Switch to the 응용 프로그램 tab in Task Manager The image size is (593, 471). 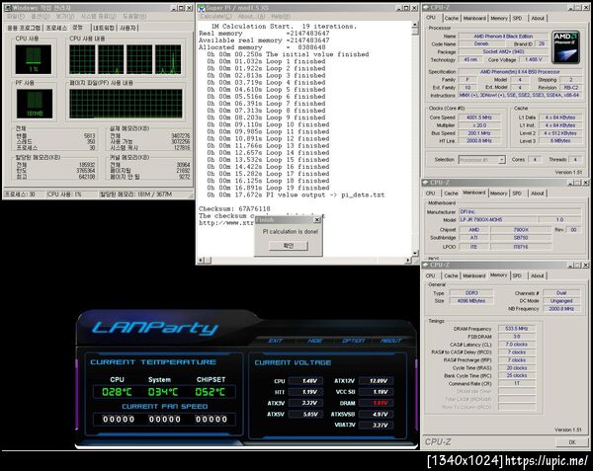24,28
